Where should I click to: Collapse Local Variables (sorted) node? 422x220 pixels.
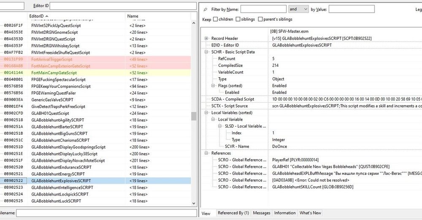click(206, 113)
